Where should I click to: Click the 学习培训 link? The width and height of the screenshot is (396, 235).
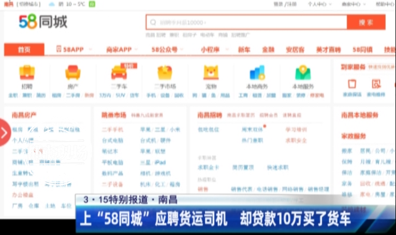click(296, 130)
